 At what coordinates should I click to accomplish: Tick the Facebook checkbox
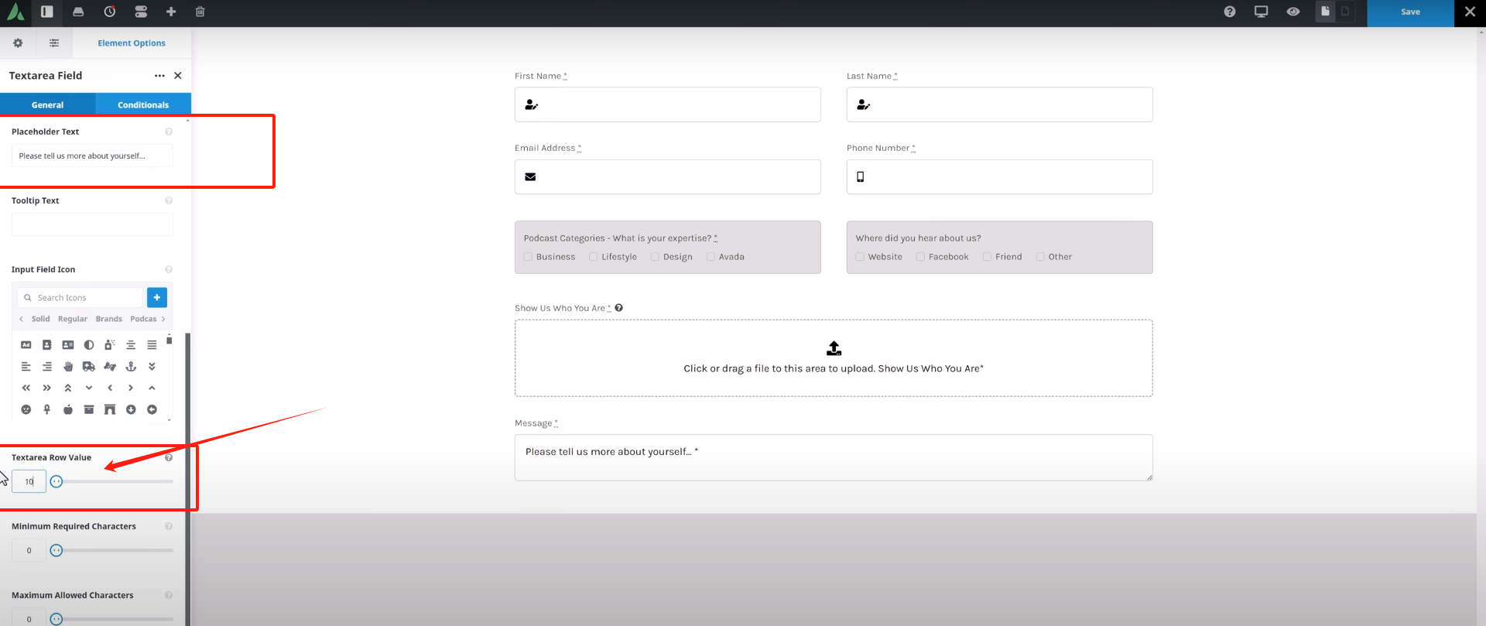920,257
